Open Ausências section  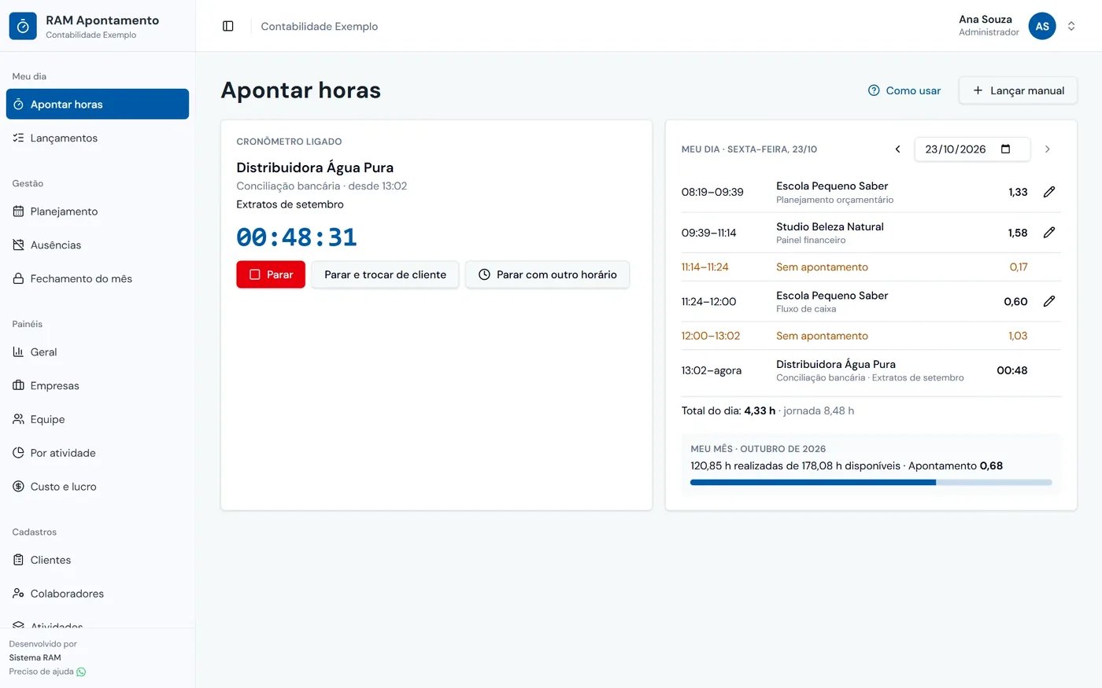pyautogui.click(x=98, y=245)
